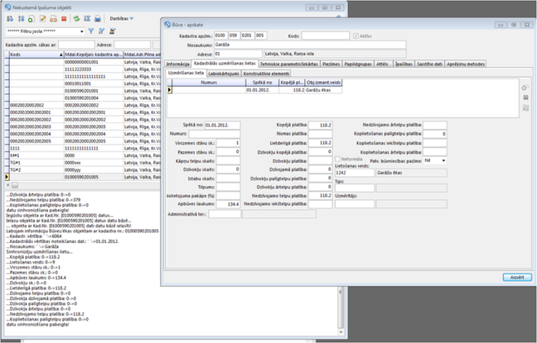Click the Spēkā no column header in grid

point(263,83)
